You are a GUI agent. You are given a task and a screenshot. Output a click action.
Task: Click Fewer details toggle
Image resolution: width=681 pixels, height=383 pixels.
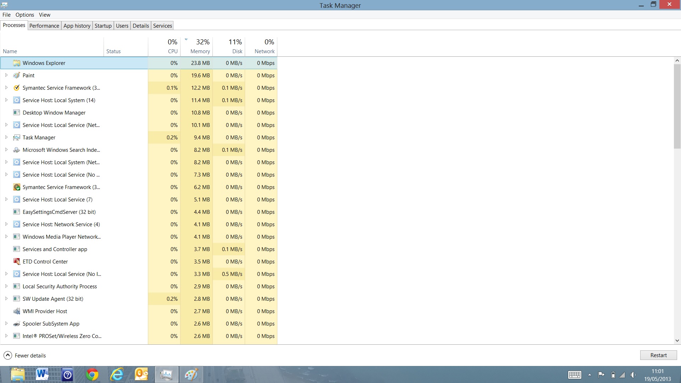point(25,355)
